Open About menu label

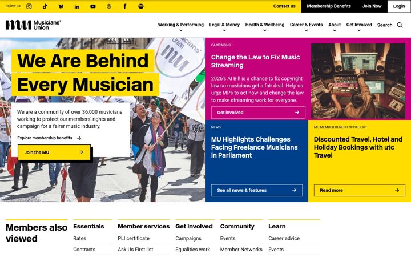(335, 25)
